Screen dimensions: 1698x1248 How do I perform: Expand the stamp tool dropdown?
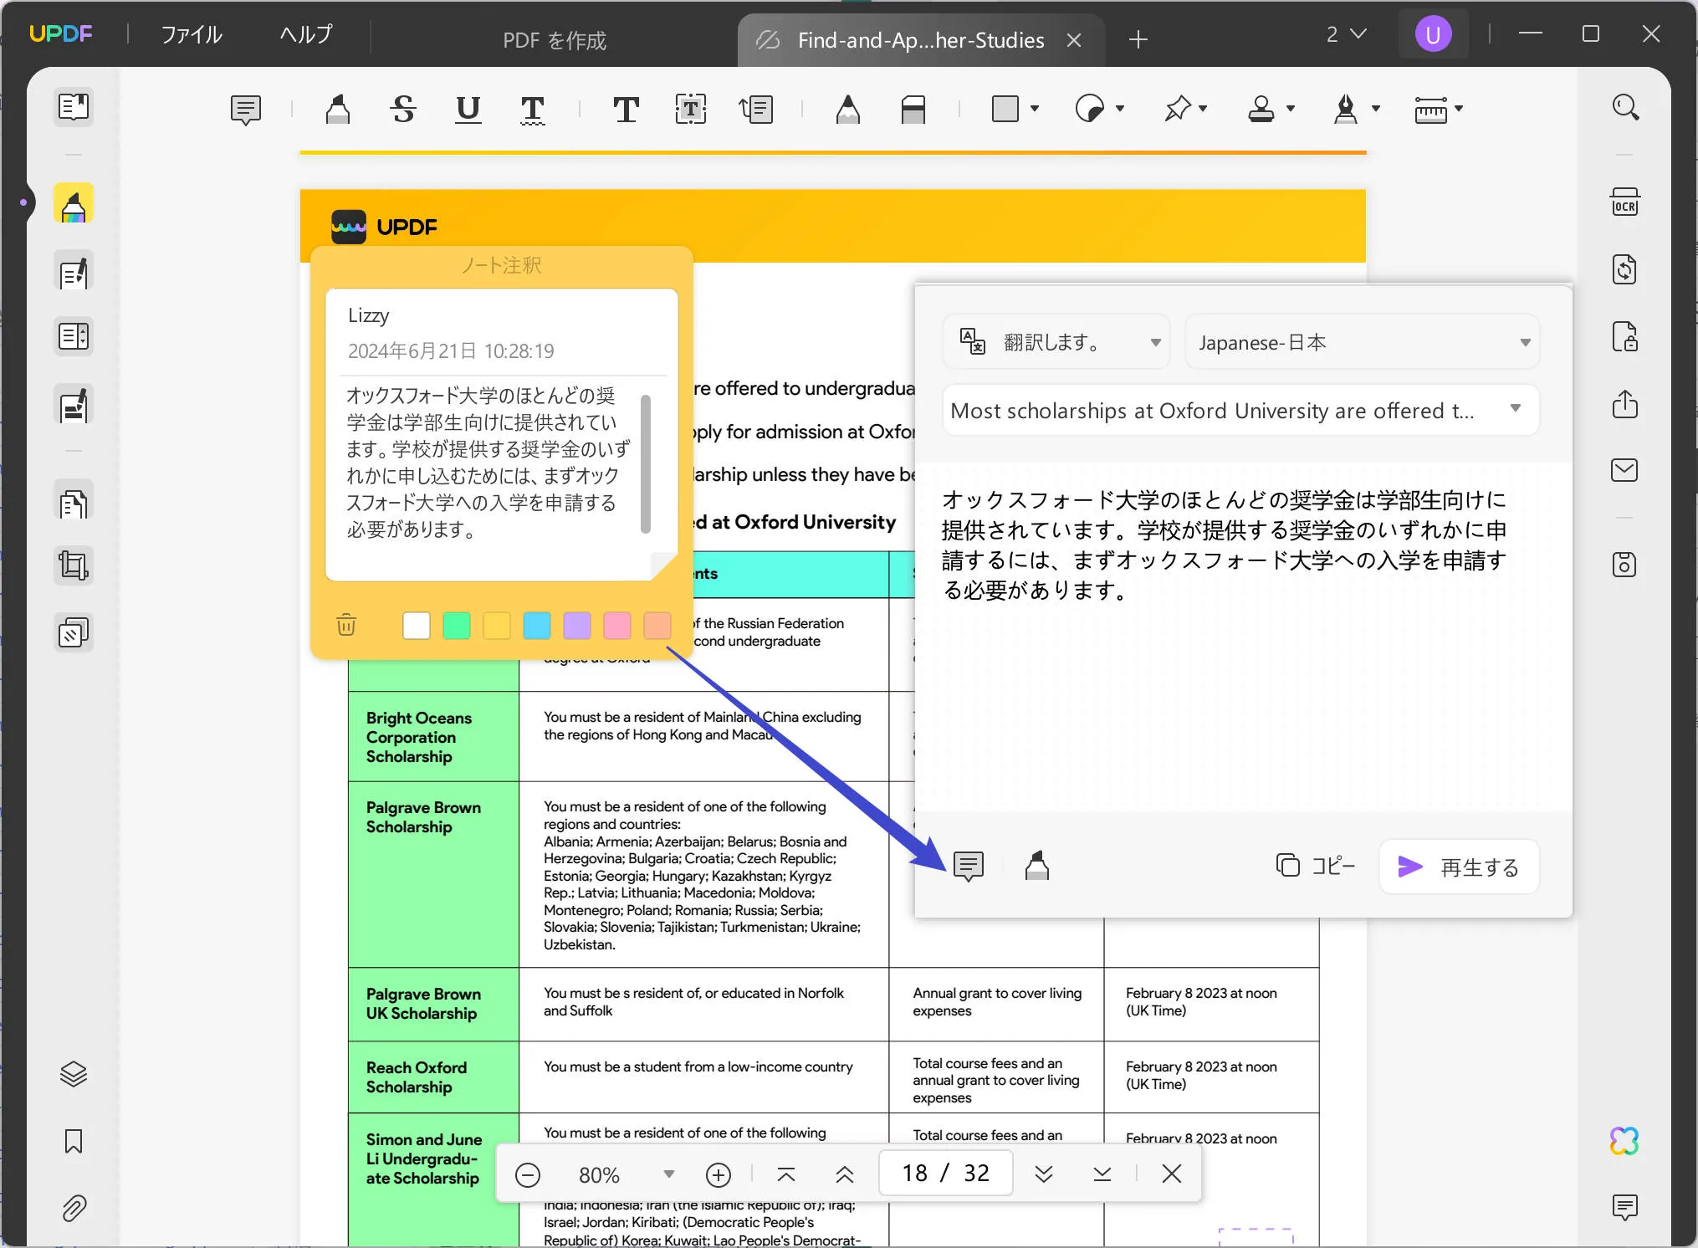click(x=1291, y=109)
